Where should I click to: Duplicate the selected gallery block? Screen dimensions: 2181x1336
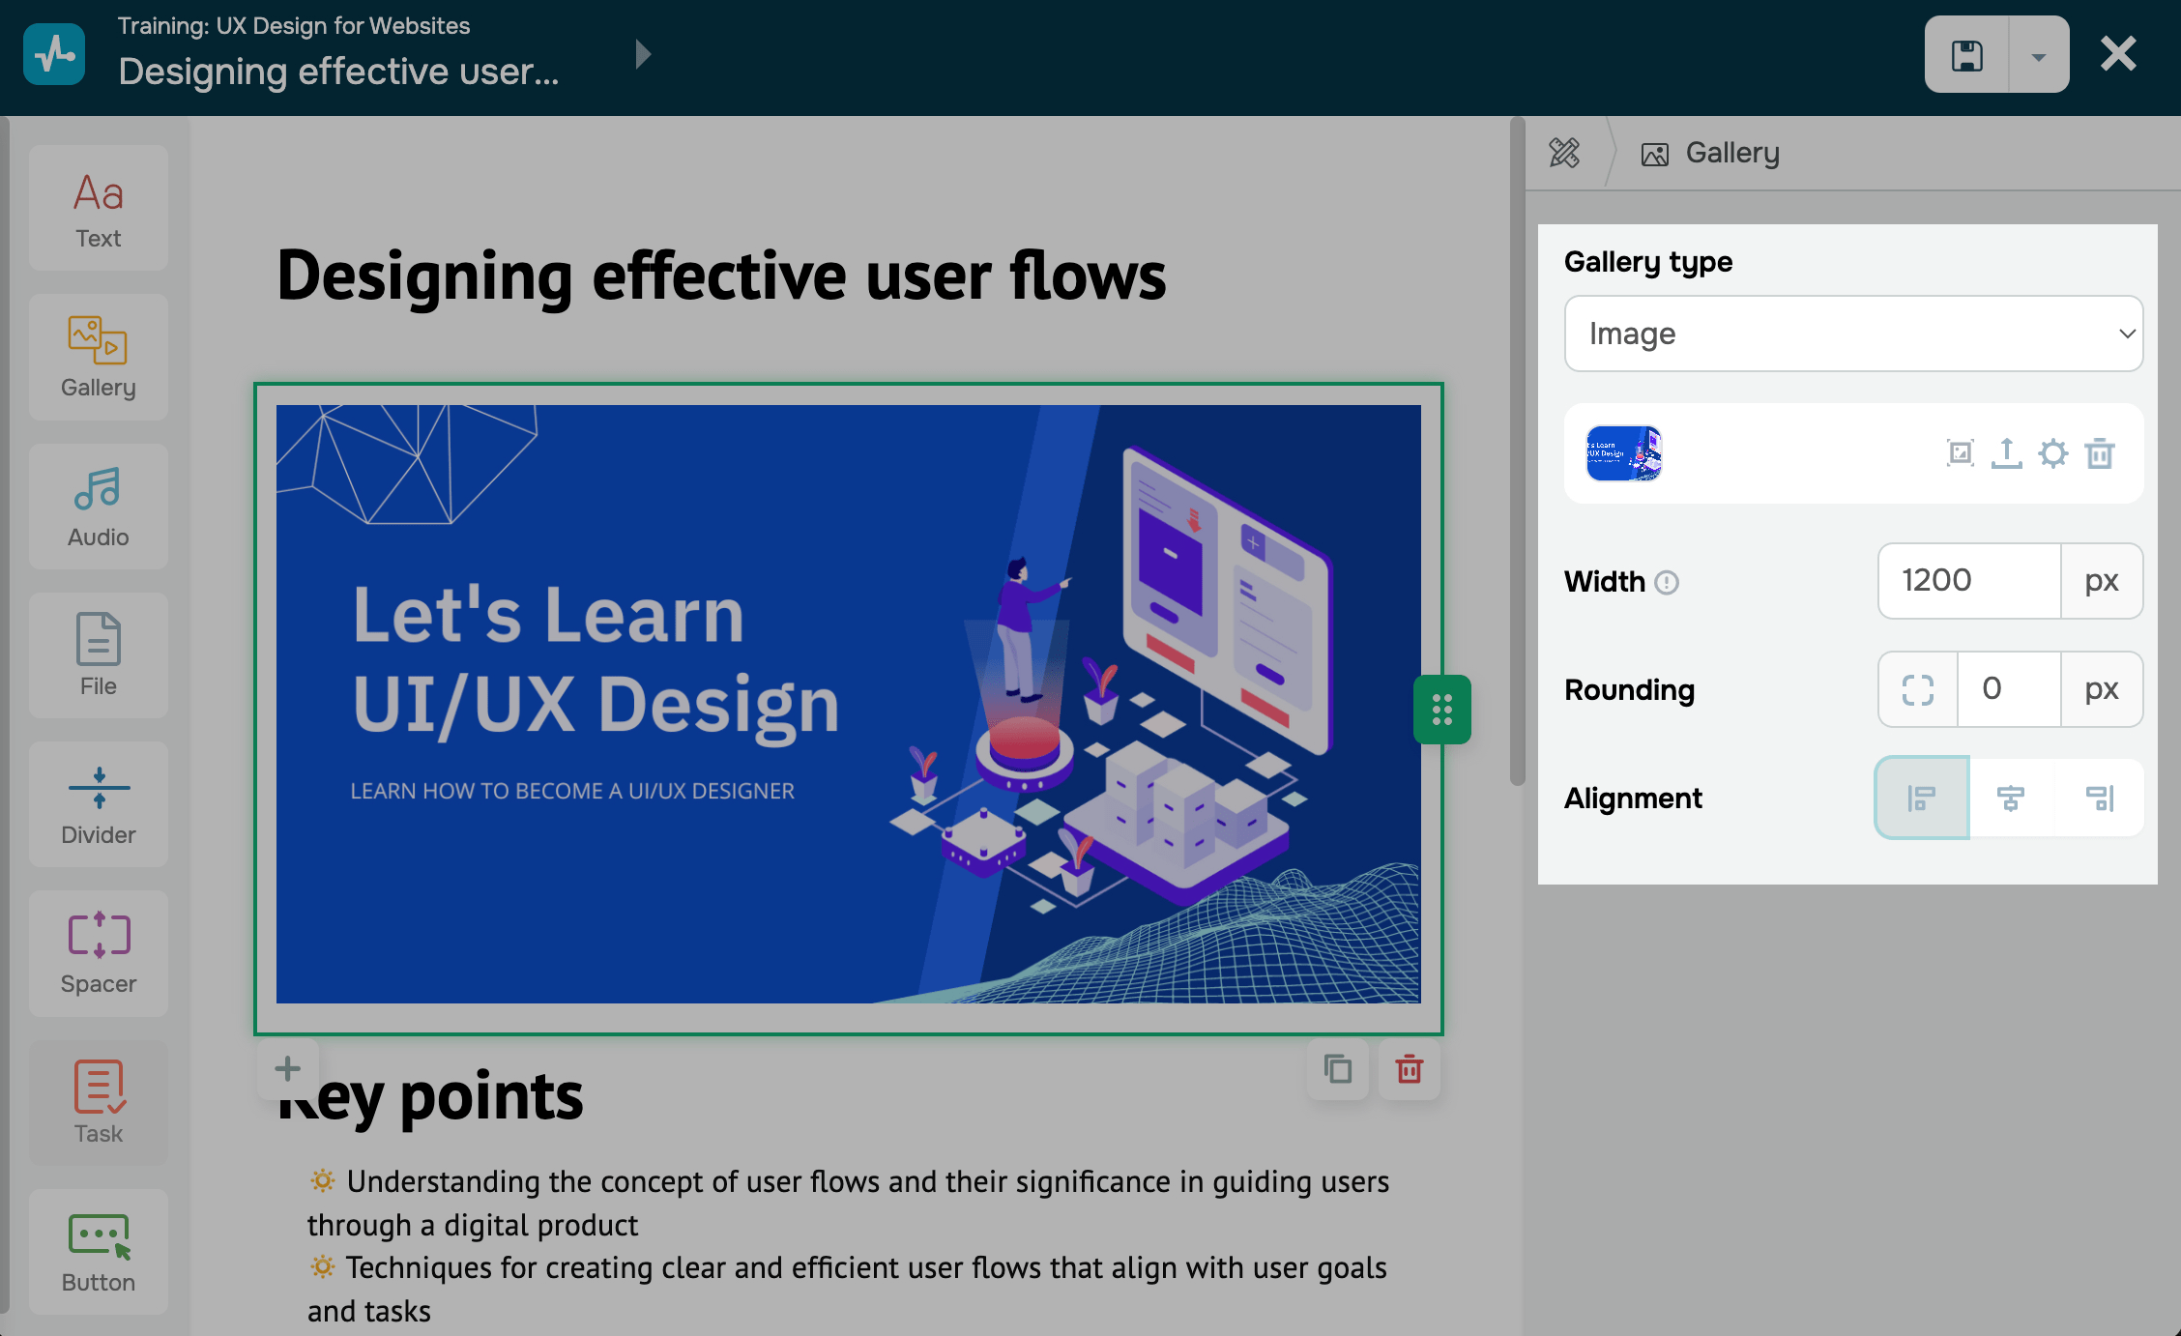[x=1338, y=1069]
